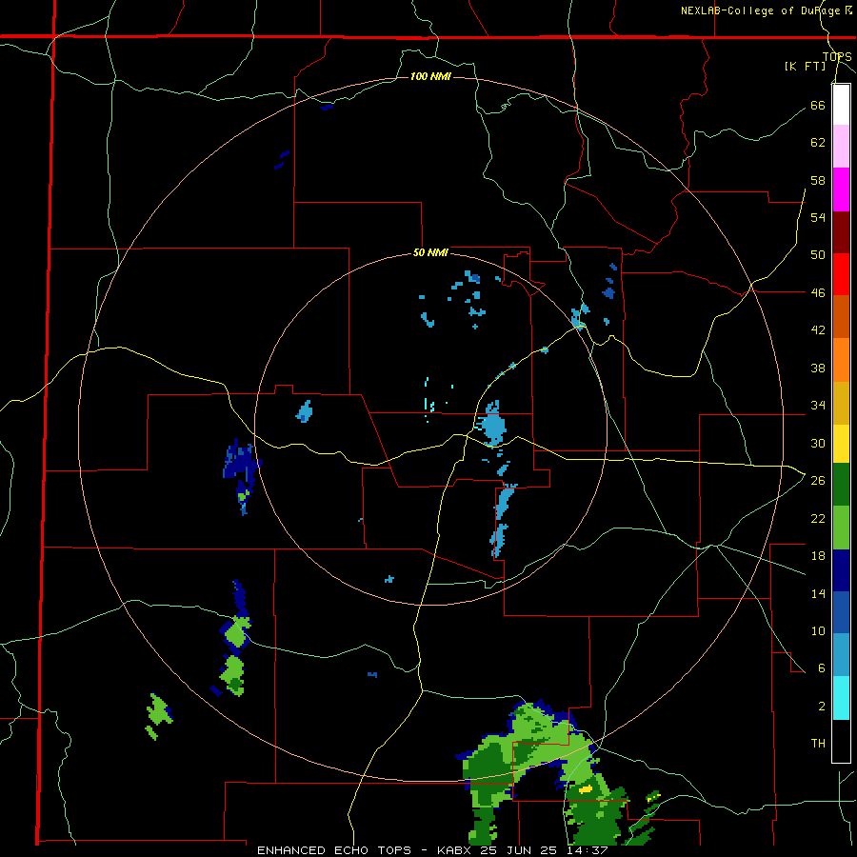Click the Enhanced Echo Tops KABX caption
Image resolution: width=857 pixels, height=857 pixels.
click(x=432, y=850)
